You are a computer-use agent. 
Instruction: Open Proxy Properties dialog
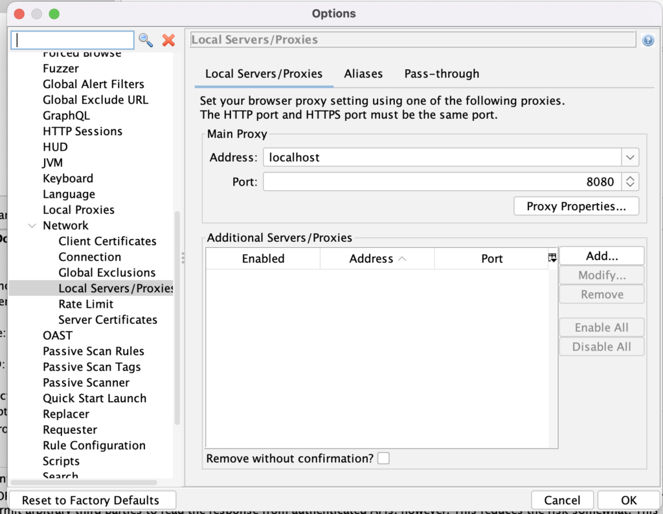[x=576, y=206]
